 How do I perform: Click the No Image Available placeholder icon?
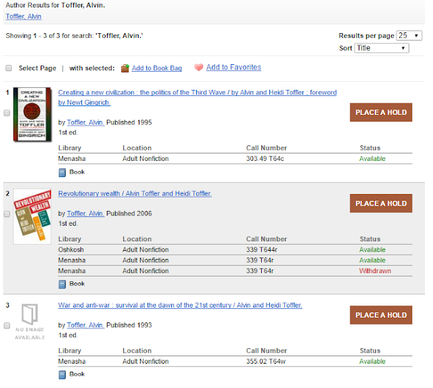(x=30, y=320)
